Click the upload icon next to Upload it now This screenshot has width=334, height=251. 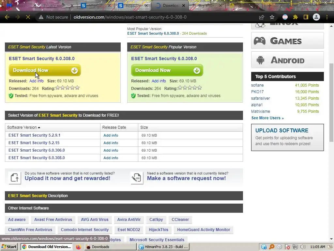[15, 178]
